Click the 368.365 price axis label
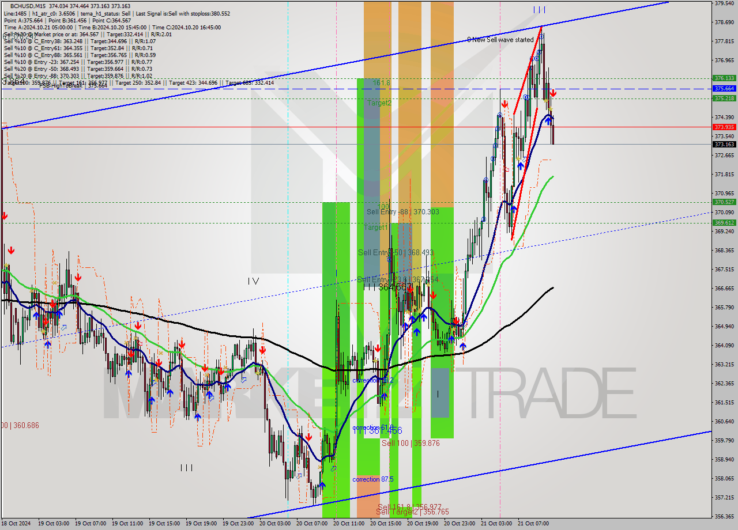 (724, 251)
